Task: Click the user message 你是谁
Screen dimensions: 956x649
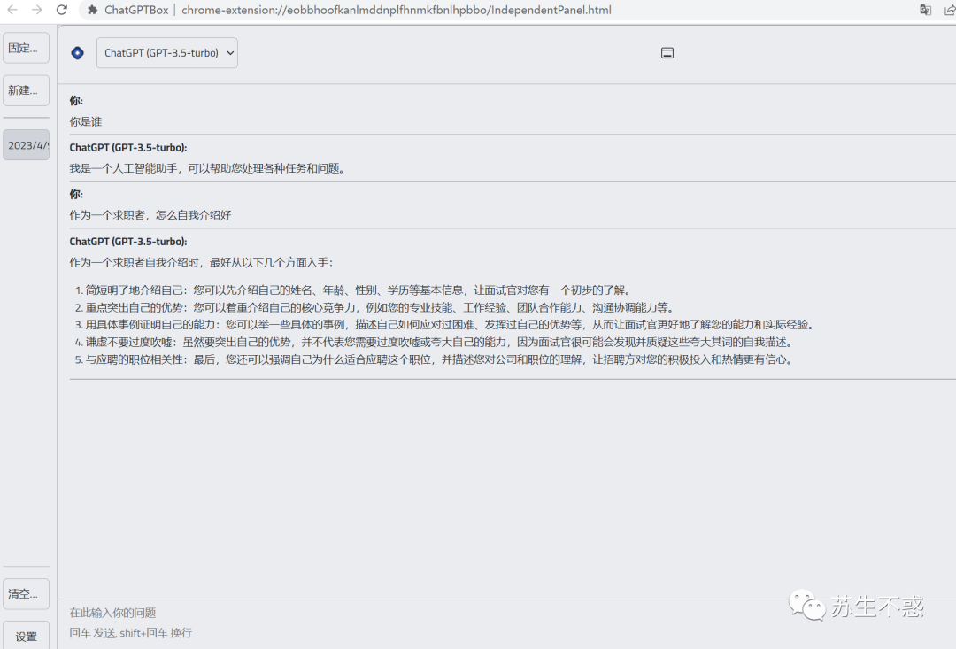Action: click(85, 121)
